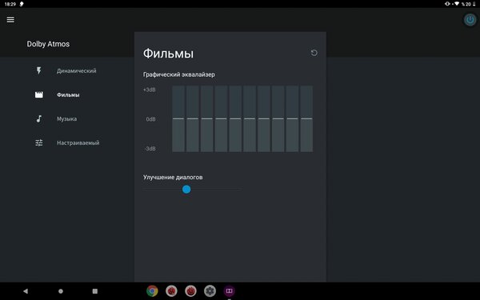Viewport: 480px width, 300px height.
Task: Click the Графический эквалайзер heading
Action: click(178, 74)
